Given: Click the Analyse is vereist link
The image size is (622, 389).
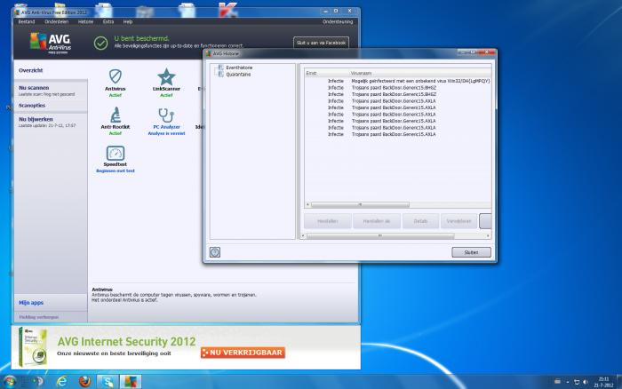Looking at the screenshot, I should click(166, 133).
